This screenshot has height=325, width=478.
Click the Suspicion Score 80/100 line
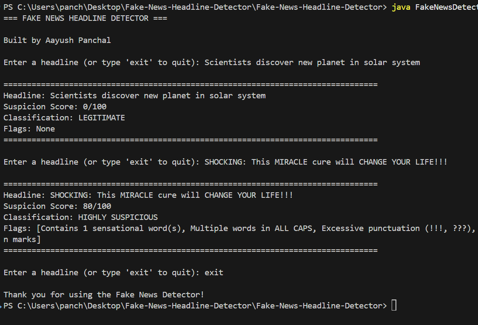tap(57, 206)
